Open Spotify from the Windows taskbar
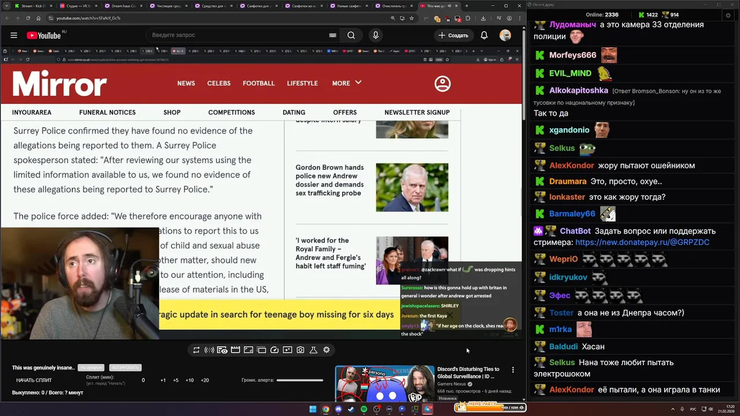The height and width of the screenshot is (416, 740). [364, 409]
